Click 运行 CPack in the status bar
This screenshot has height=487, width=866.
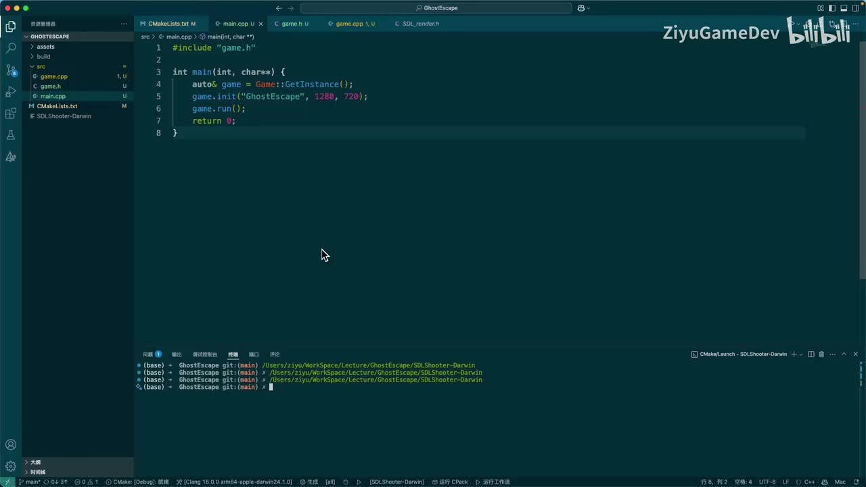(x=449, y=482)
